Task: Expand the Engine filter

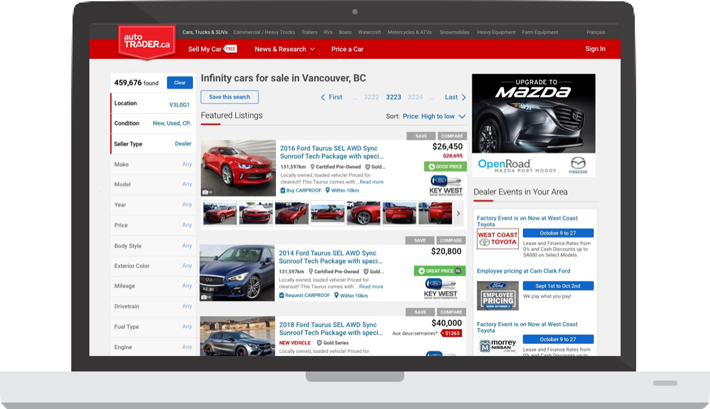Action: point(153,347)
